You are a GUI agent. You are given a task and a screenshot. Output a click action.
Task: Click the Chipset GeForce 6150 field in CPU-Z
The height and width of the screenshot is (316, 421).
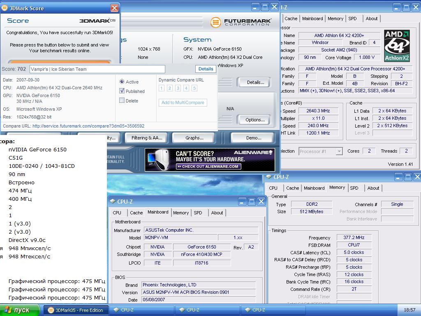point(201,247)
